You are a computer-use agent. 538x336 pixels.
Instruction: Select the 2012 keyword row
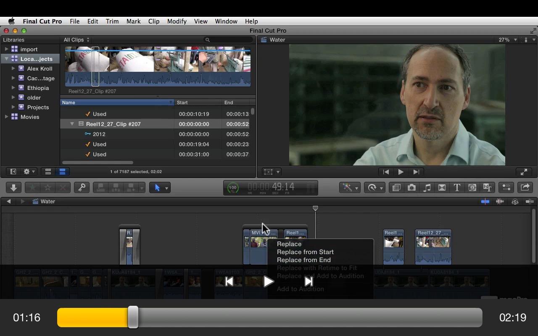click(155, 134)
